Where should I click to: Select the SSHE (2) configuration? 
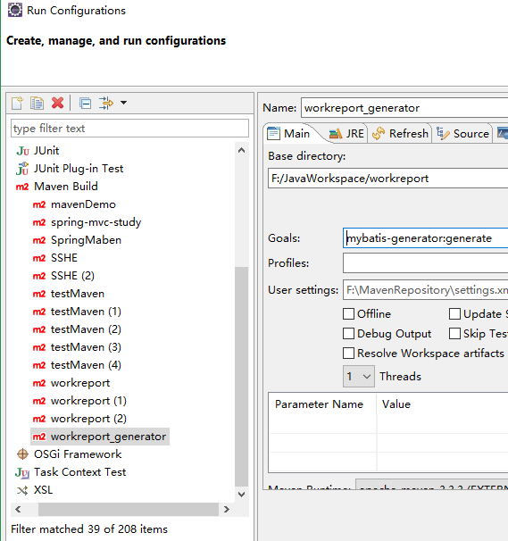tap(72, 276)
